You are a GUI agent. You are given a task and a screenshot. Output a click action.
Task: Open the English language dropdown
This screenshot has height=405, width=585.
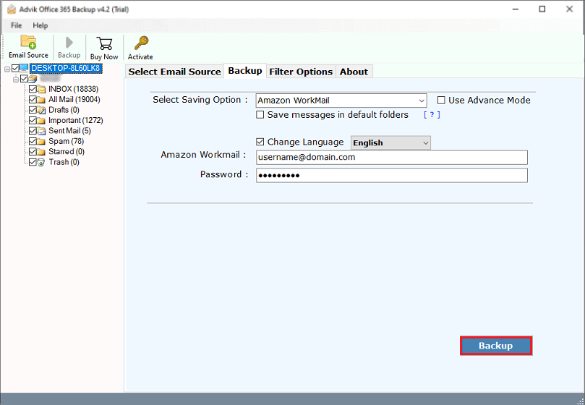pyautogui.click(x=390, y=143)
